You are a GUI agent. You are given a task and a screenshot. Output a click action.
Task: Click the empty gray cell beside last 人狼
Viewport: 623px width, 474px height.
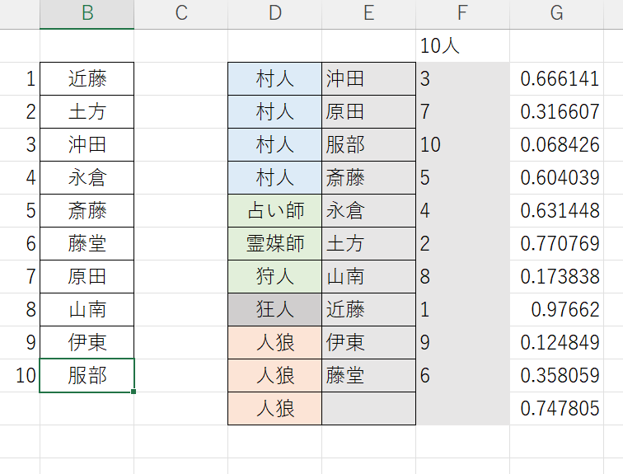point(368,409)
